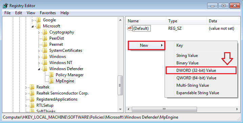Click the values pane horizontal scrollbar thumb

164,109
